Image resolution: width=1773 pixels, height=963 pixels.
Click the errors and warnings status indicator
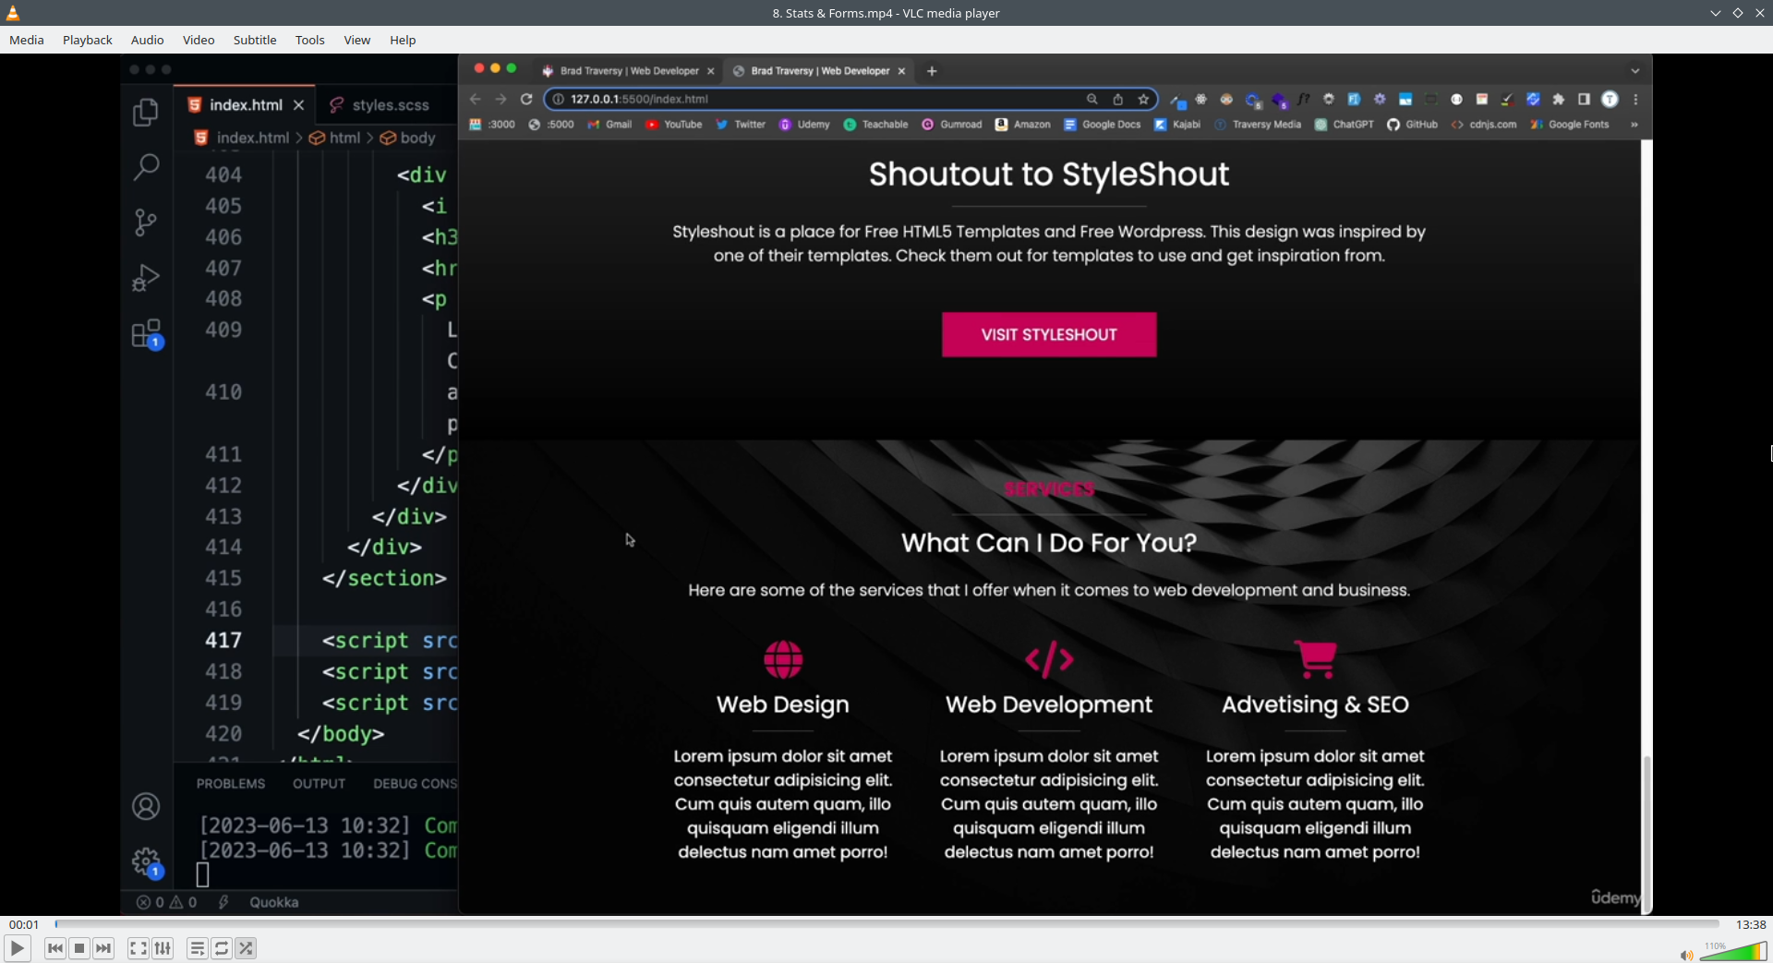point(166,902)
